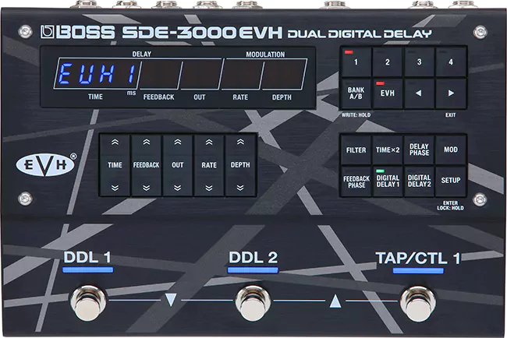This screenshot has width=507, height=338.
Task: Decrease DEPTH with the down chevron
Action: coord(240,188)
